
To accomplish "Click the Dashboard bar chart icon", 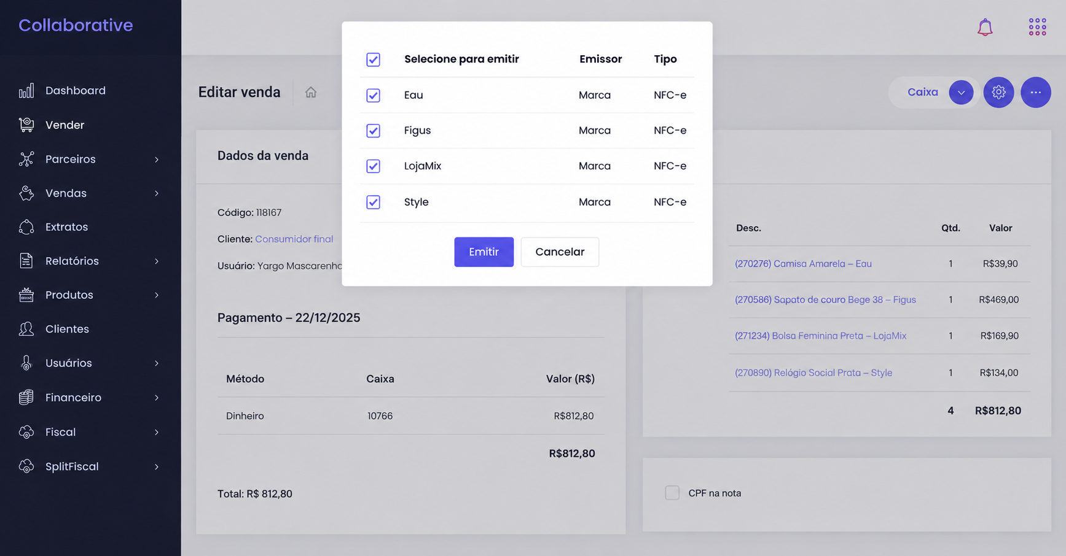I will tap(26, 91).
